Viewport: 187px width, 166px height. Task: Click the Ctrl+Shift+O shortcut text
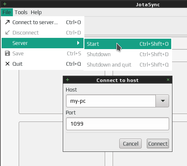154,44
